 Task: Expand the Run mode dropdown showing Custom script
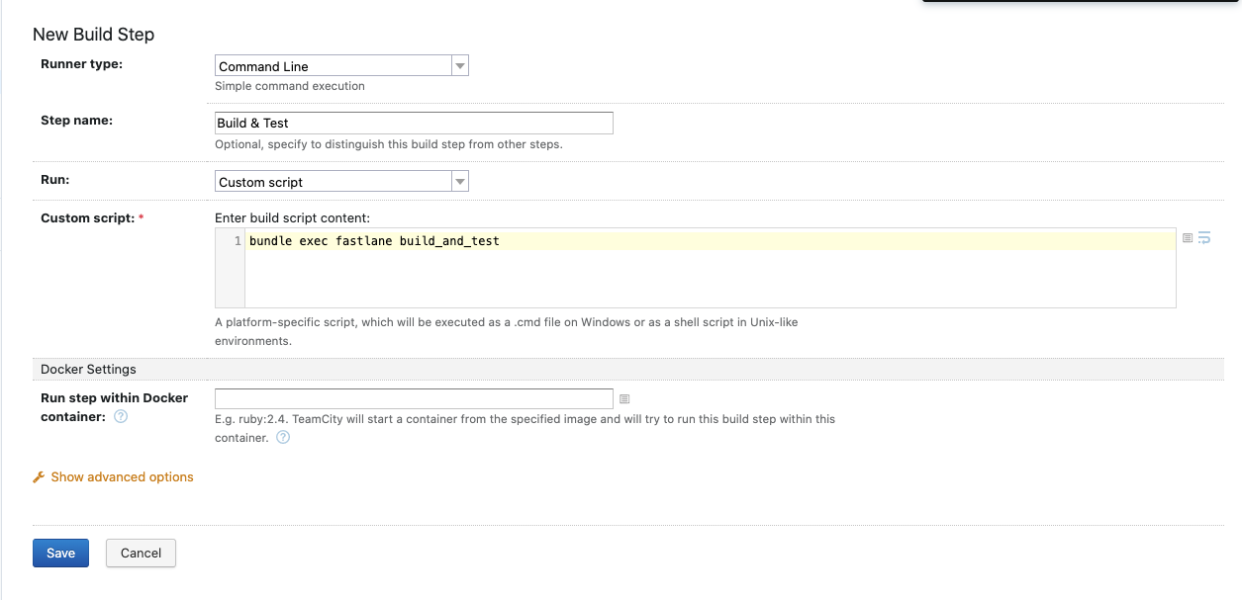coord(341,182)
